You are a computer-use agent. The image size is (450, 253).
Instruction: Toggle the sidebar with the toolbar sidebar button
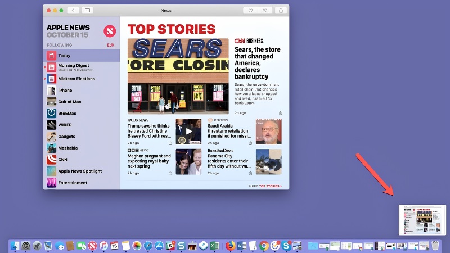tap(87, 11)
